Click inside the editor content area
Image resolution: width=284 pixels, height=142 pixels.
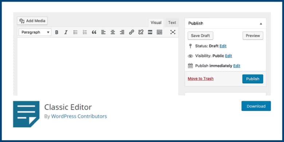click(98, 66)
